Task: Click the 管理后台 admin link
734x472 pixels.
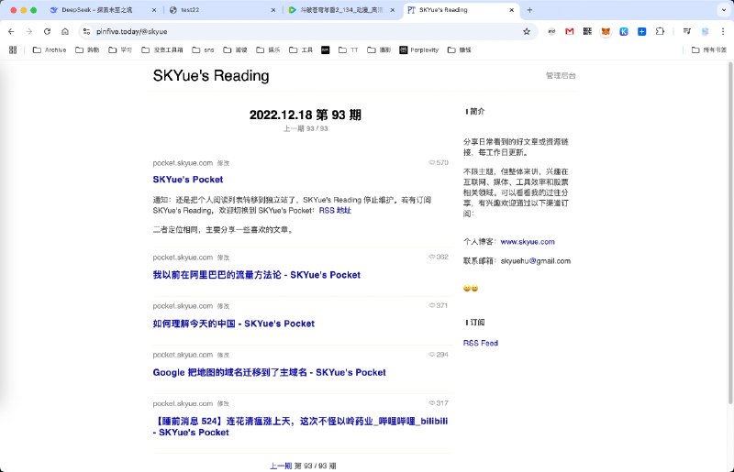Action: click(561, 76)
